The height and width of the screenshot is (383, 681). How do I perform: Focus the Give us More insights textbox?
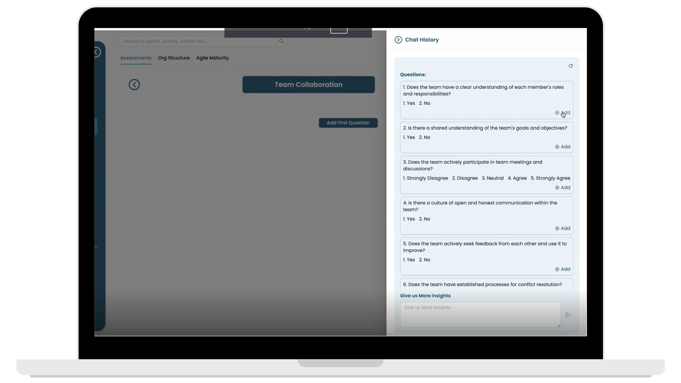pos(480,315)
